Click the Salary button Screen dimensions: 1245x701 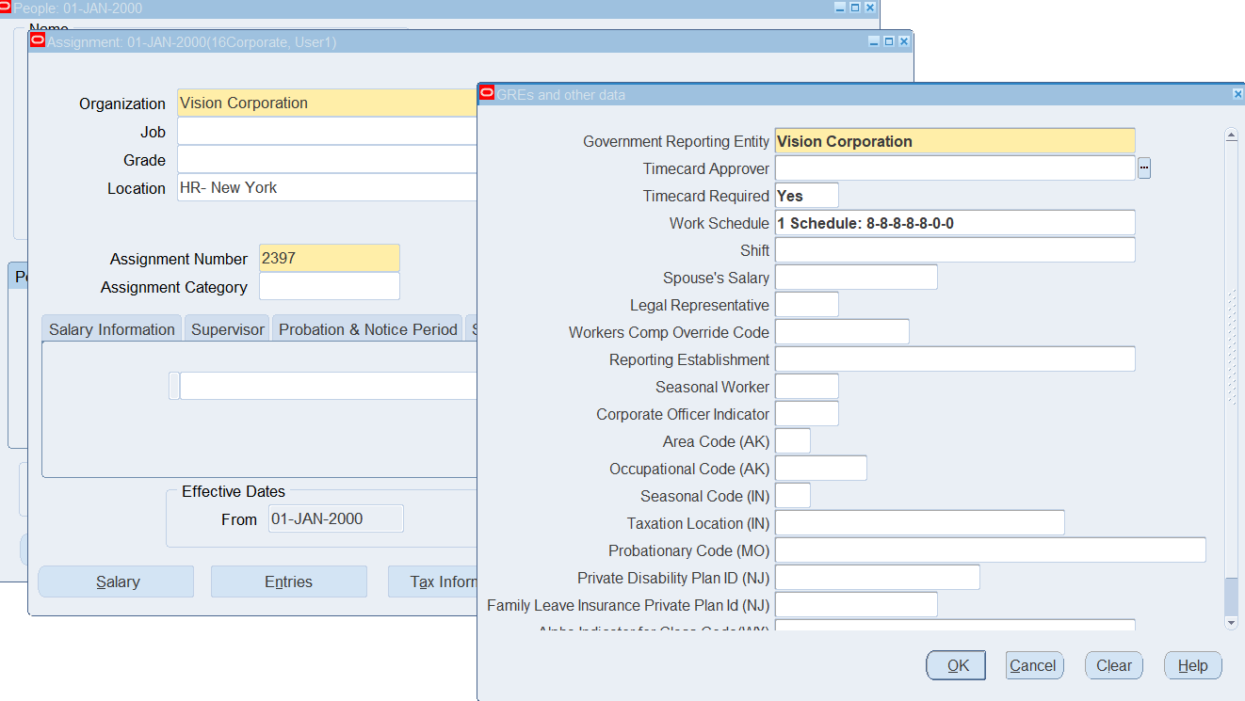click(x=117, y=582)
